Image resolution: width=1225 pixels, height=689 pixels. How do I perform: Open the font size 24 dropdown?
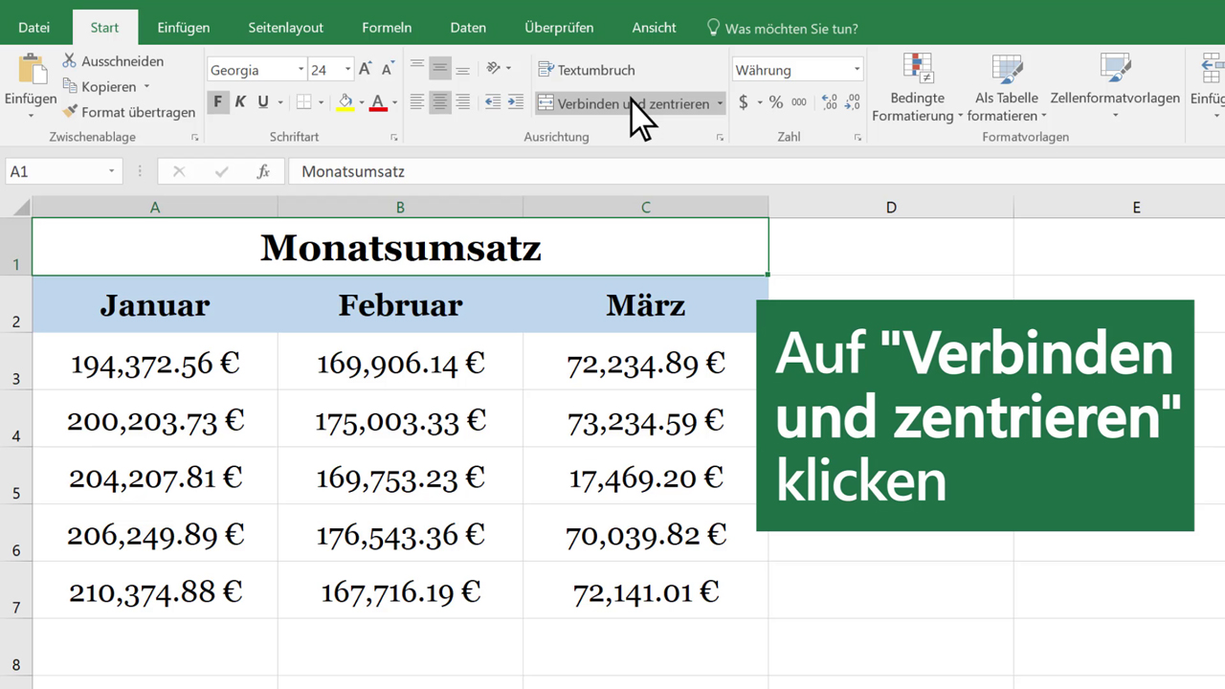point(347,69)
